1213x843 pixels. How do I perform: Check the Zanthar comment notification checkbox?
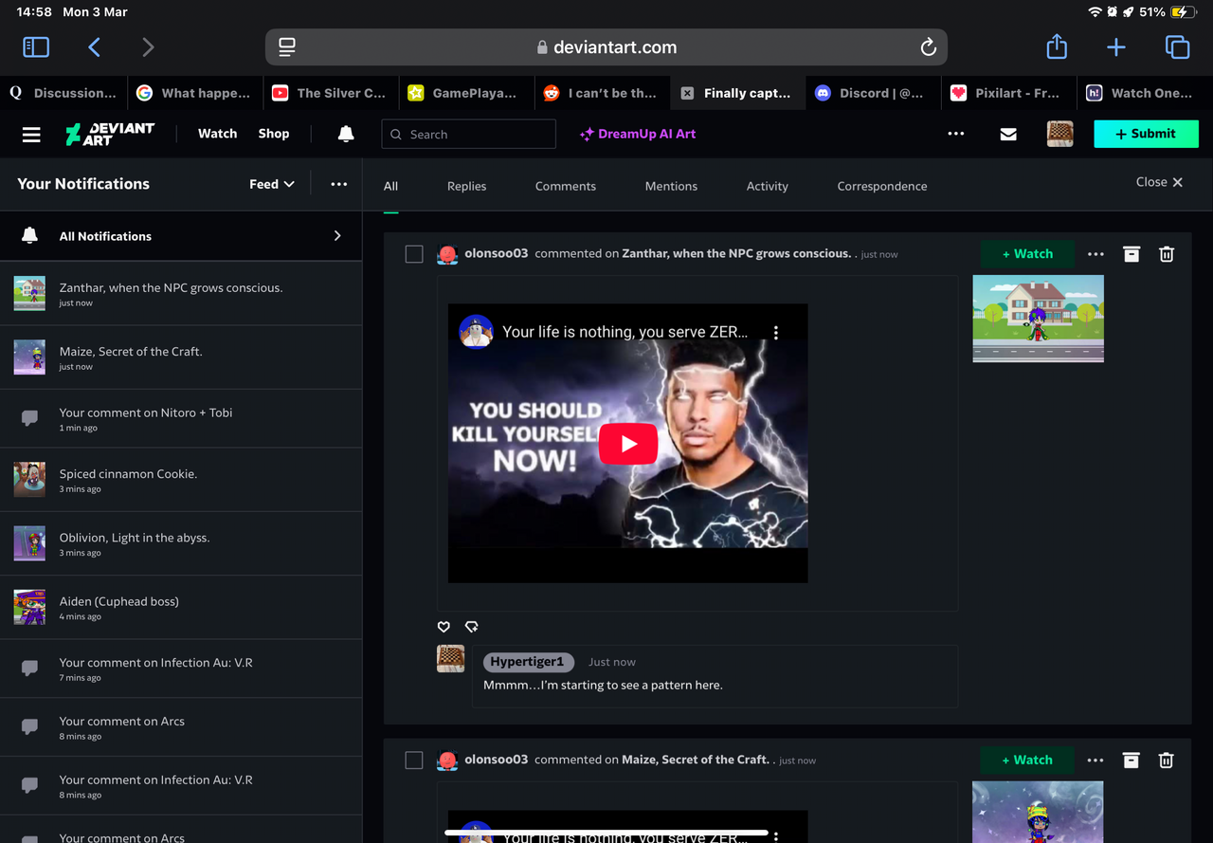point(414,254)
